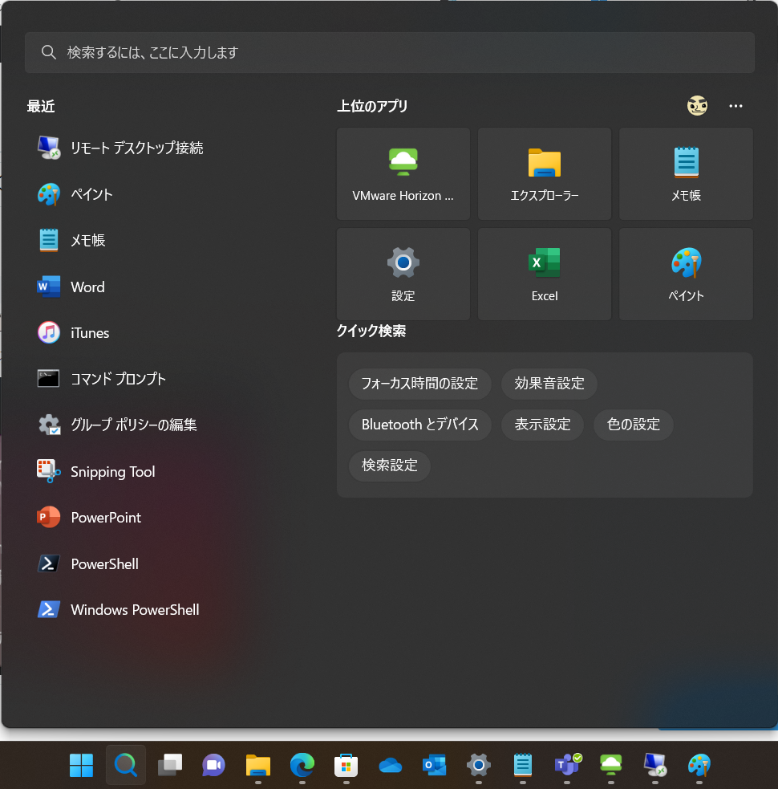This screenshot has height=789, width=778.
Task: Select 表示設定 quick search
Action: tap(542, 424)
